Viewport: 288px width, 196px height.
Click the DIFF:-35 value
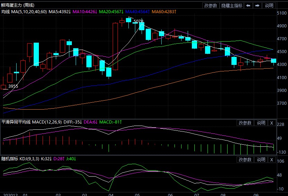point(73,122)
